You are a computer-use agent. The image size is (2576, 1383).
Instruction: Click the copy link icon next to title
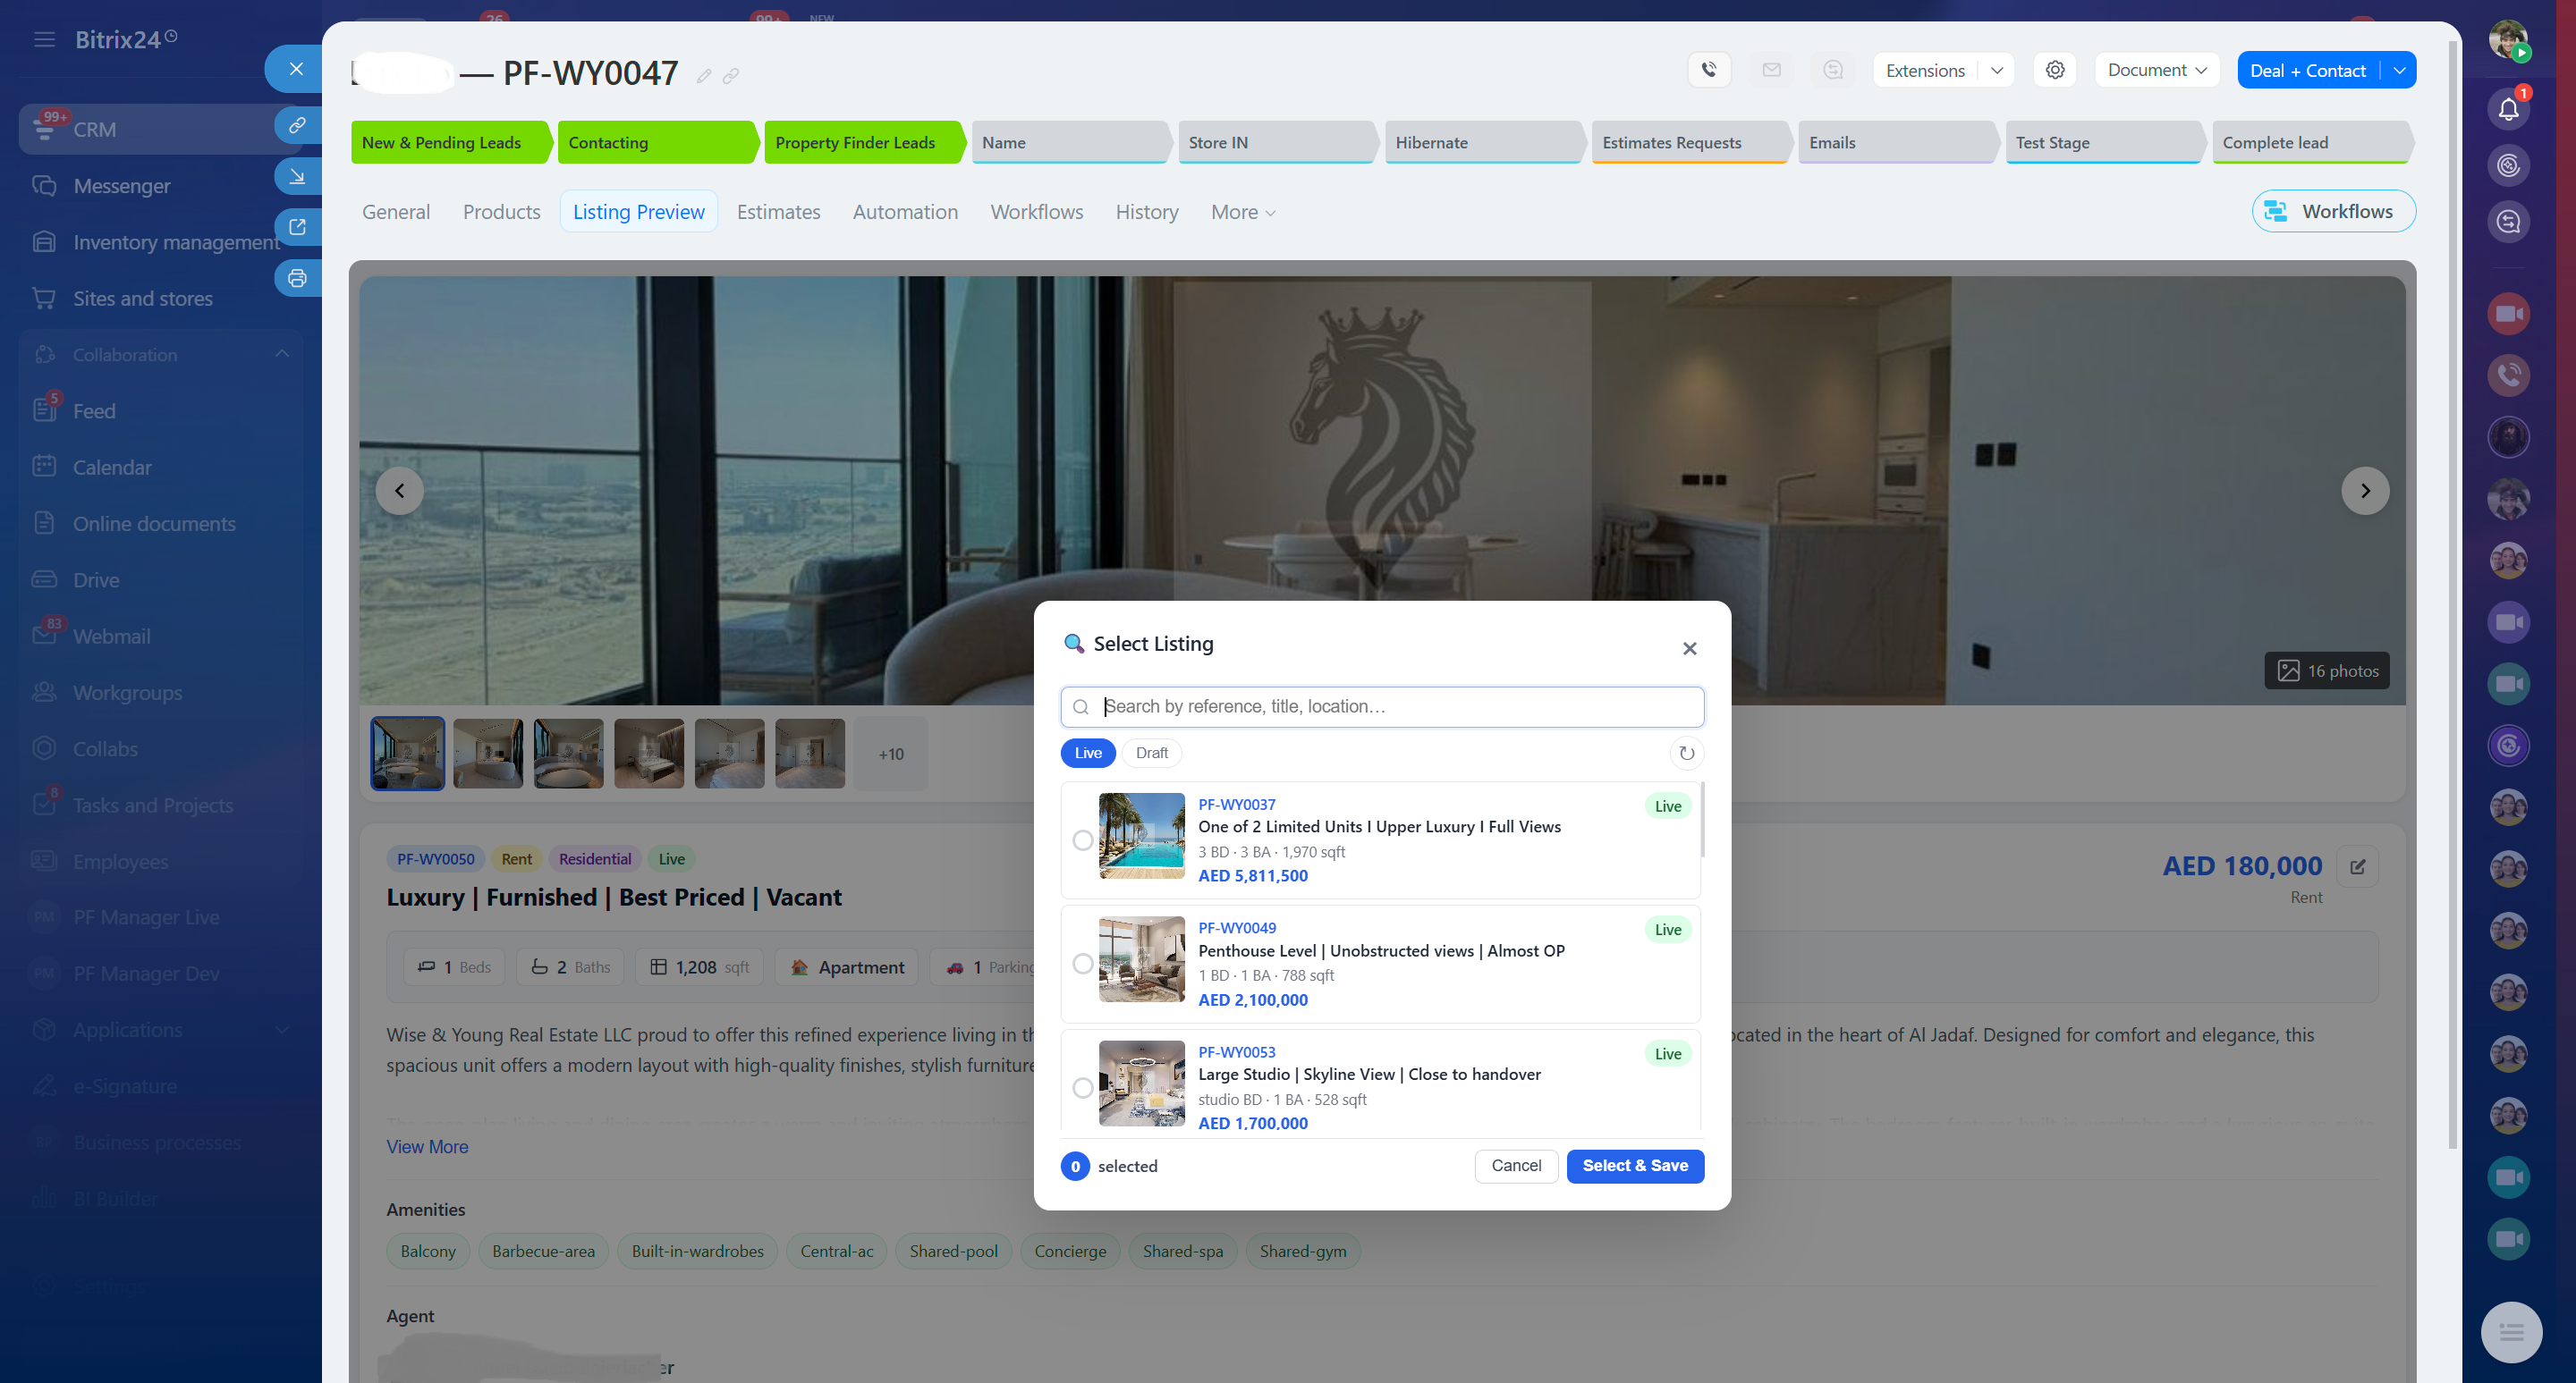tap(731, 76)
